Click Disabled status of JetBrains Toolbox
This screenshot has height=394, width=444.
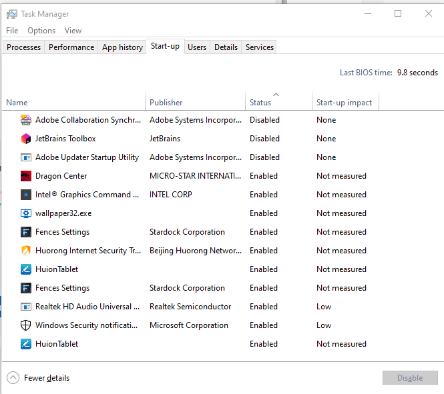(x=264, y=139)
